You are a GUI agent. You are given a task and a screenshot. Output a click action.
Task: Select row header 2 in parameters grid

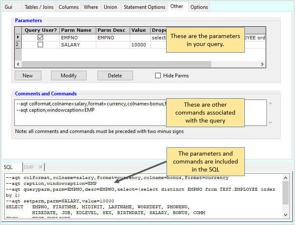[x=18, y=45]
